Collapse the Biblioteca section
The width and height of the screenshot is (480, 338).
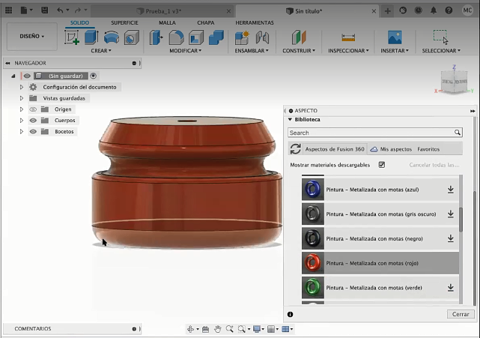tap(290, 119)
